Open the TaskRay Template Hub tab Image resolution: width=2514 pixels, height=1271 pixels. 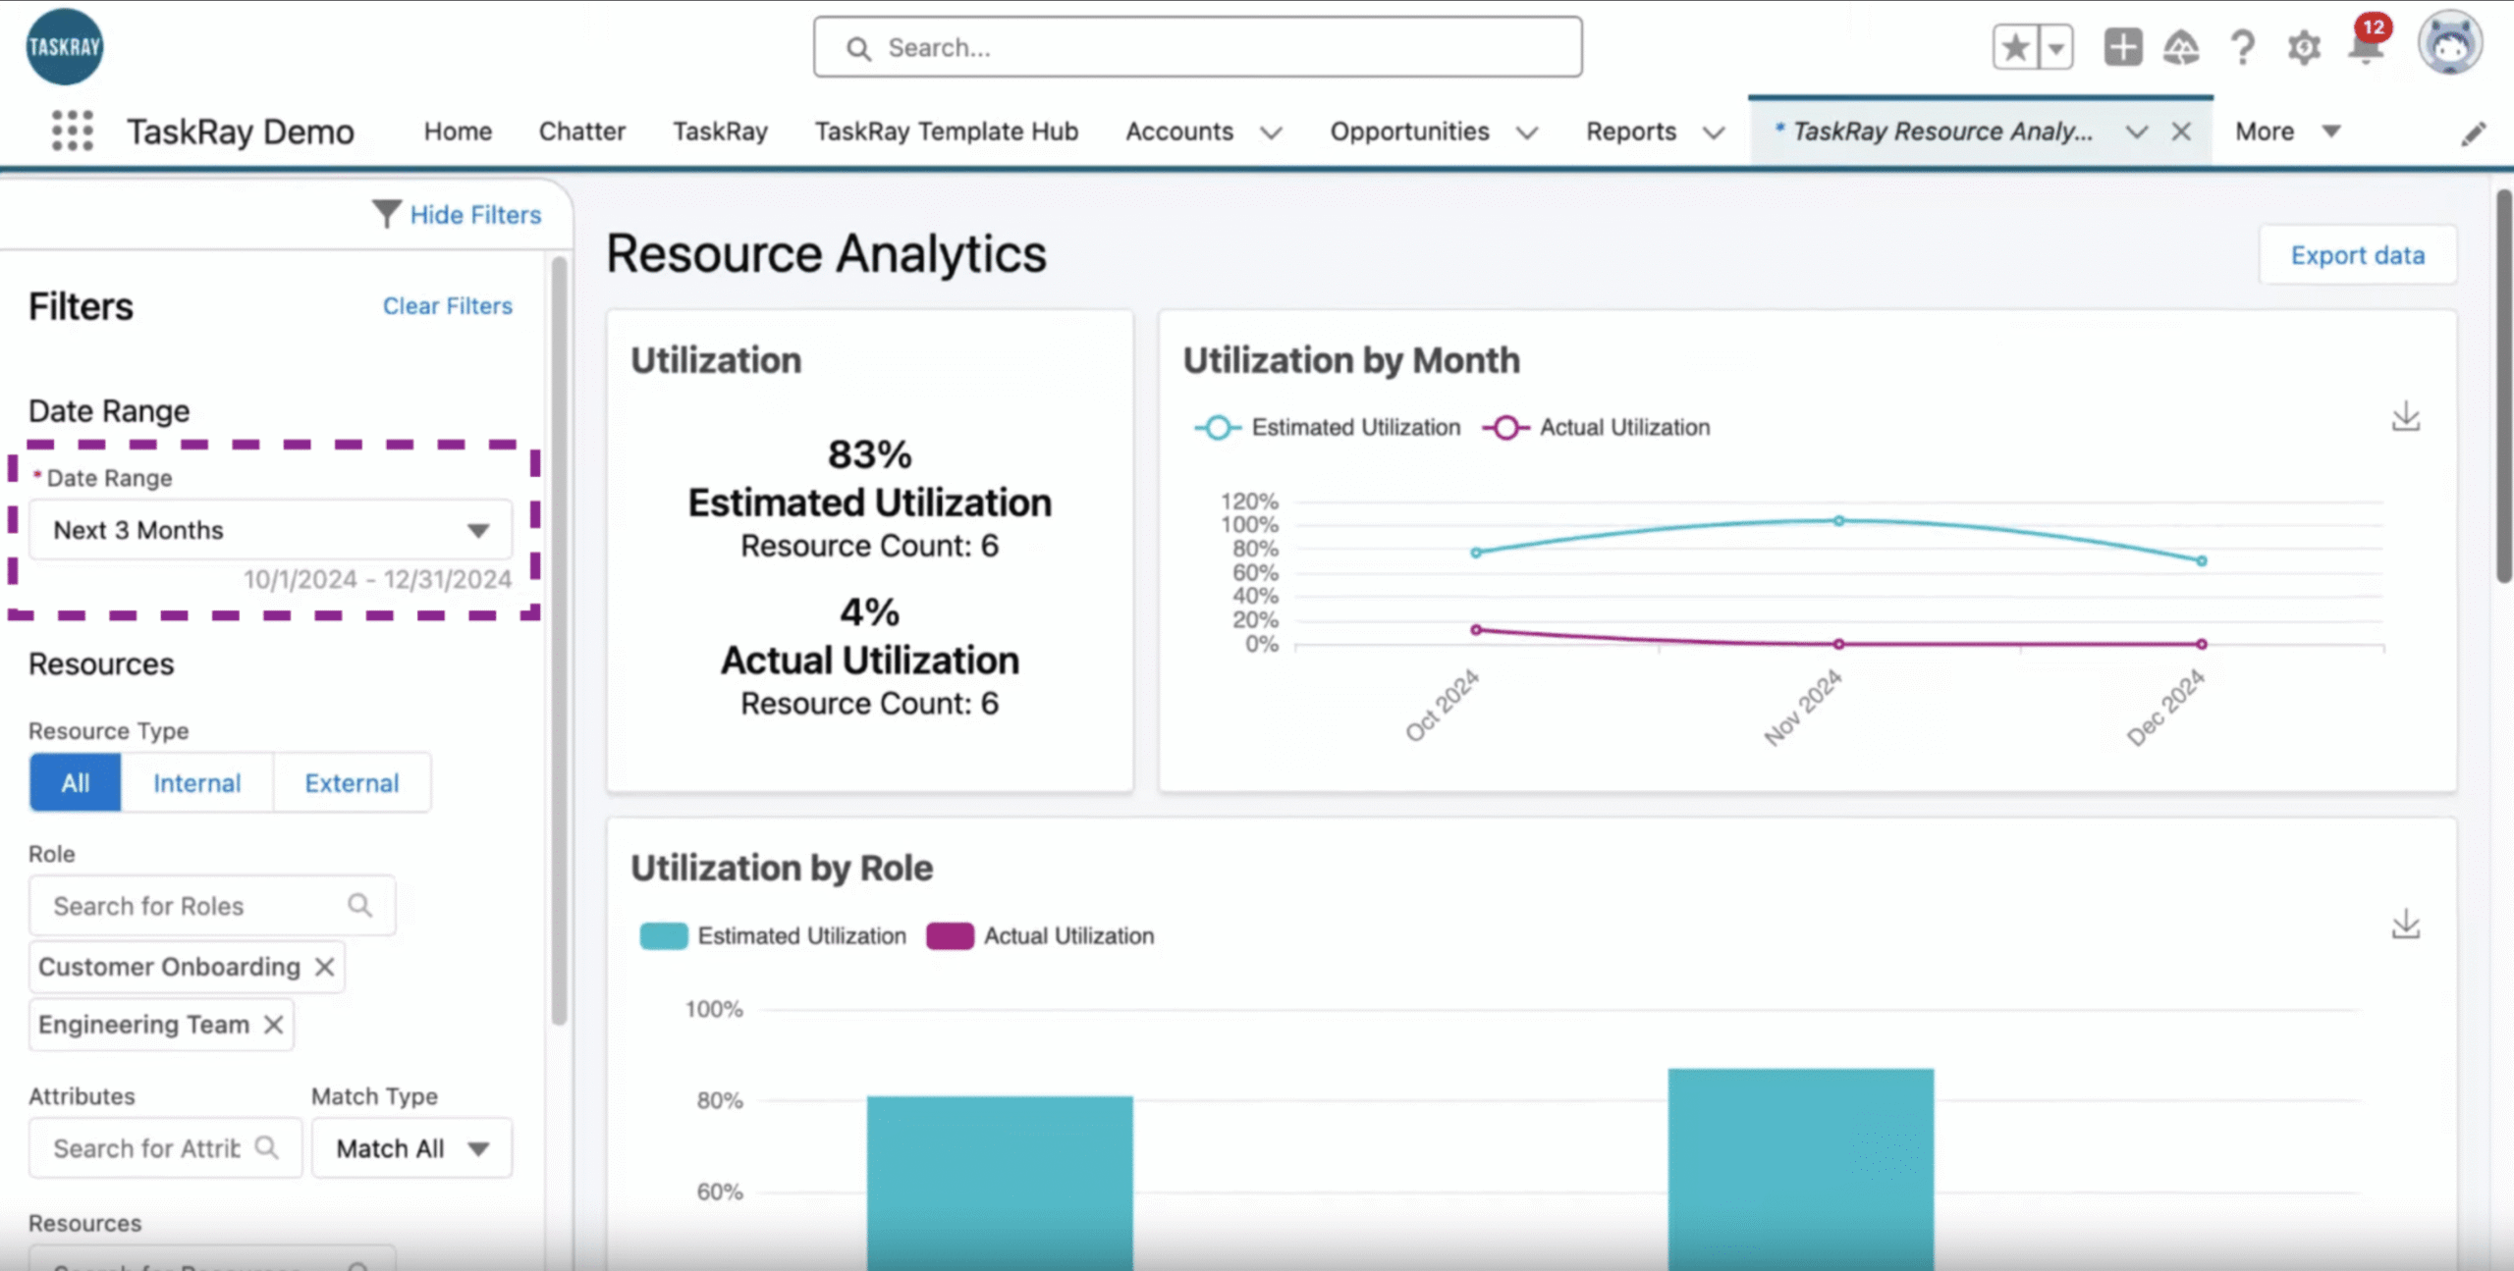946,132
